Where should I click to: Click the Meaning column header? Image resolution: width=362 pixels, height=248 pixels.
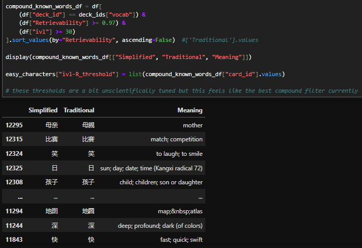tap(190, 110)
